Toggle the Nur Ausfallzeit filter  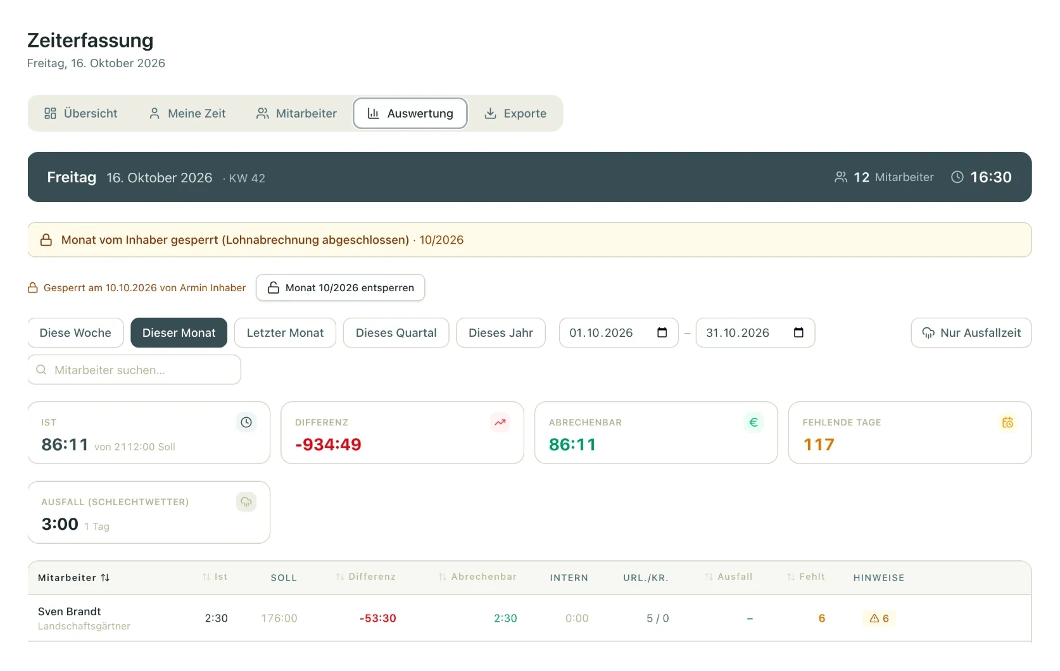click(971, 333)
